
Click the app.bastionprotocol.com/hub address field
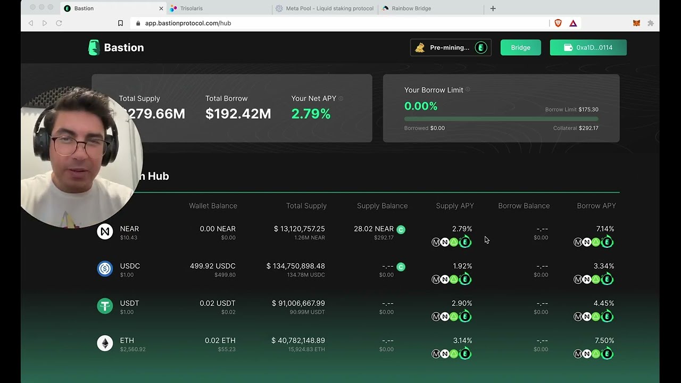(340, 23)
